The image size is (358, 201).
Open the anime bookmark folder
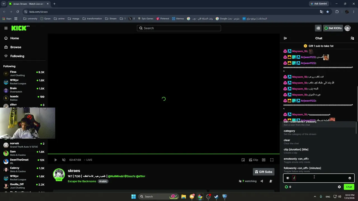(x=59, y=19)
